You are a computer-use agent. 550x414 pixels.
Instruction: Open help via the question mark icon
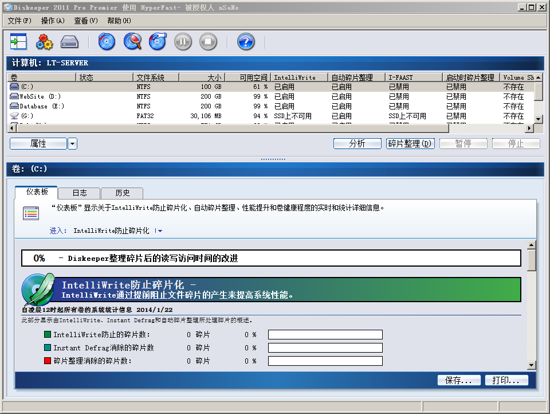[x=246, y=42]
